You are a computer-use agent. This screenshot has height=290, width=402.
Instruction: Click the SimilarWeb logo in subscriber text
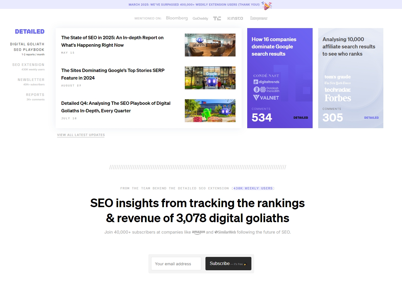pyautogui.click(x=225, y=232)
